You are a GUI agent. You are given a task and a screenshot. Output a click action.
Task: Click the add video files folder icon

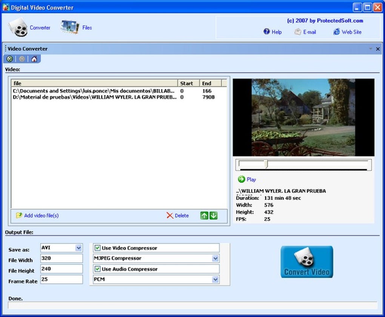click(x=19, y=215)
